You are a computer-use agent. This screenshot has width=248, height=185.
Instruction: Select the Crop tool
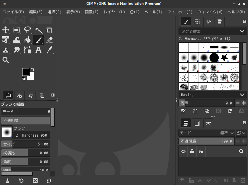coord(49,30)
